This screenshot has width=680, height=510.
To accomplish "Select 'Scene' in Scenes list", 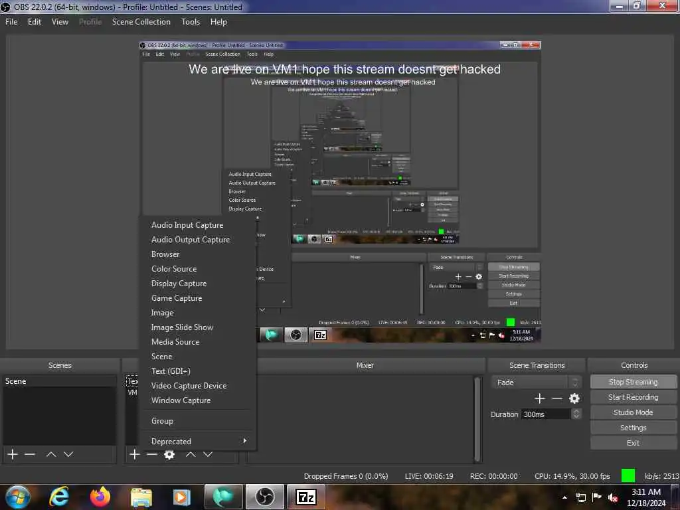I will 59,381.
